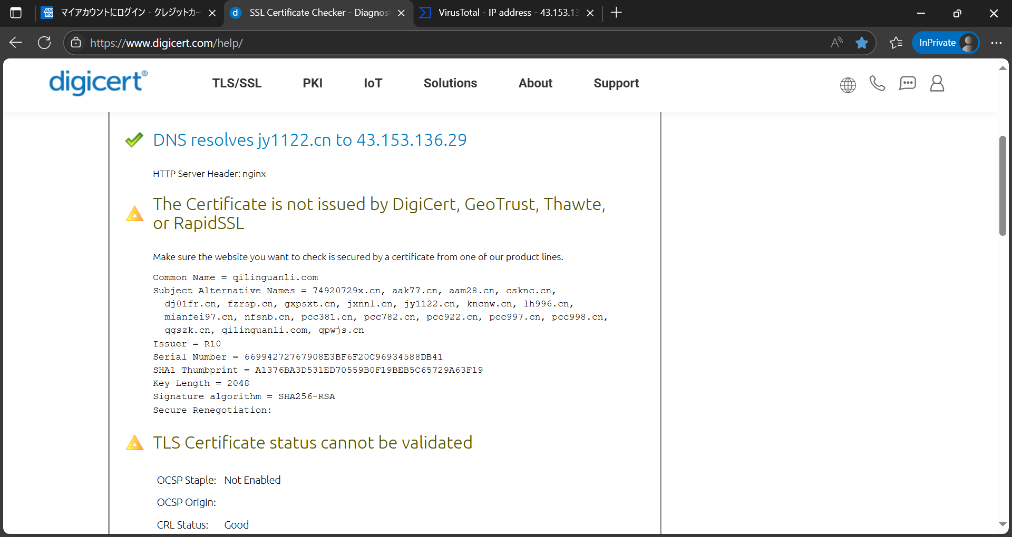Click the scrollbar up arrow
This screenshot has width=1012, height=537.
1003,68
